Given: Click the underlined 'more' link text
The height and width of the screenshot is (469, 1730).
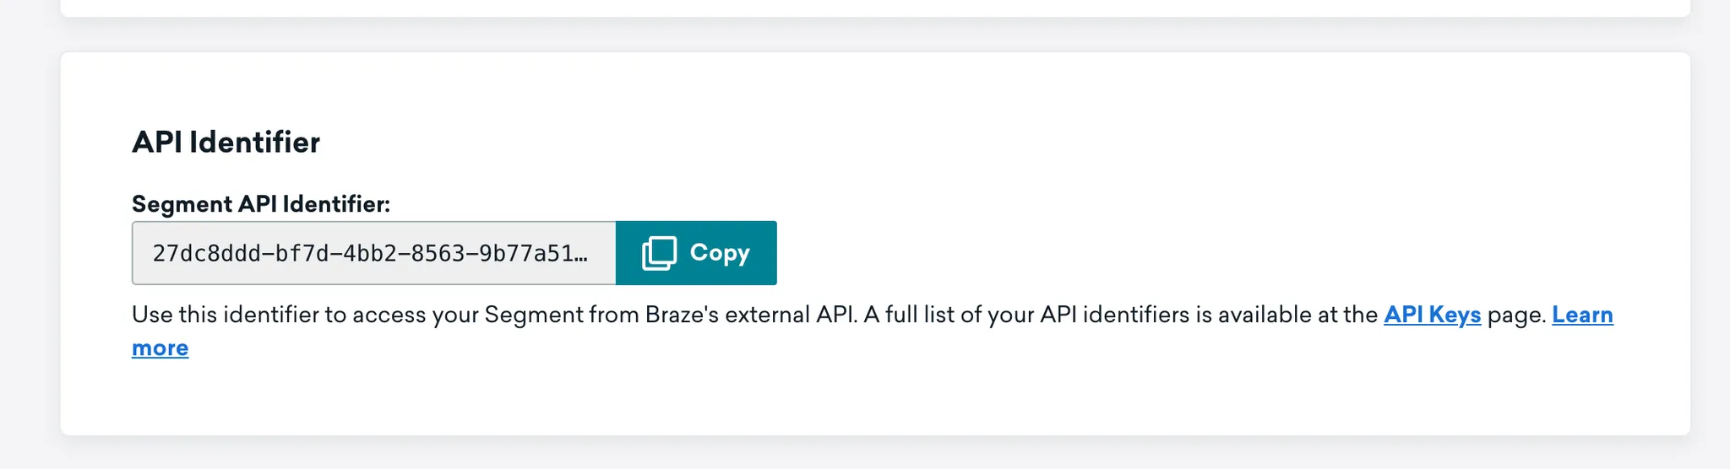Looking at the screenshot, I should pyautogui.click(x=160, y=348).
